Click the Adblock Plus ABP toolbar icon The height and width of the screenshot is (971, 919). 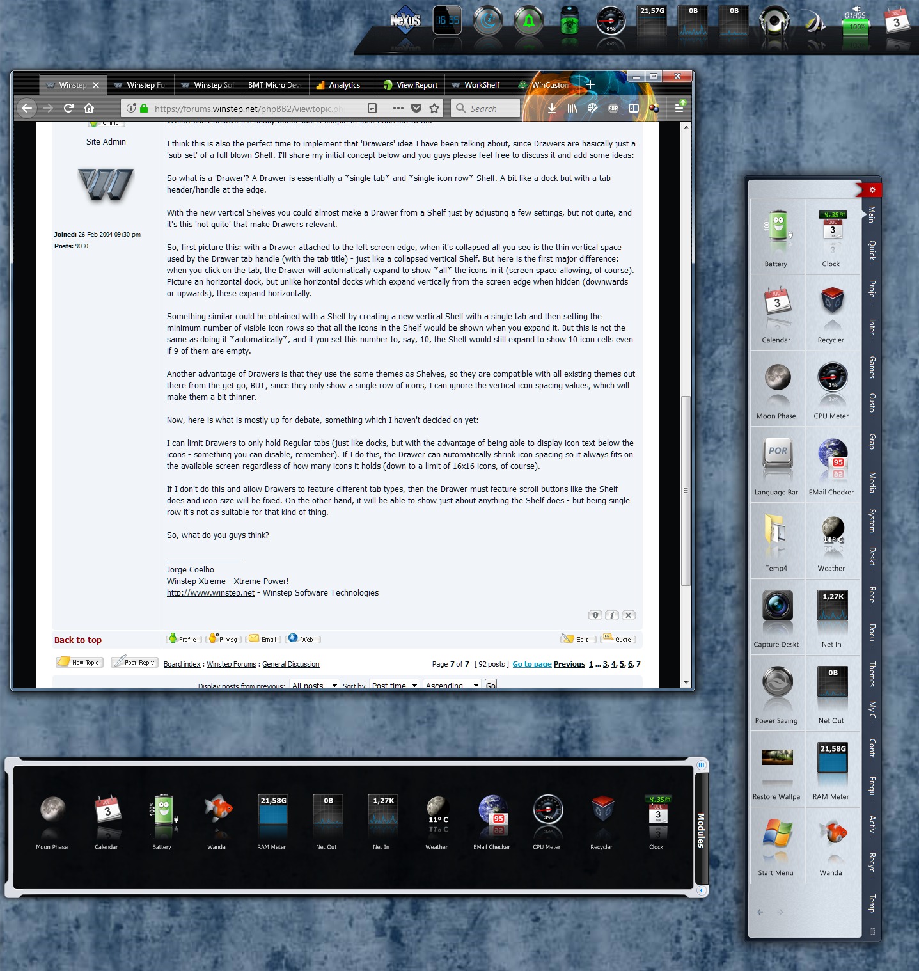(x=613, y=108)
